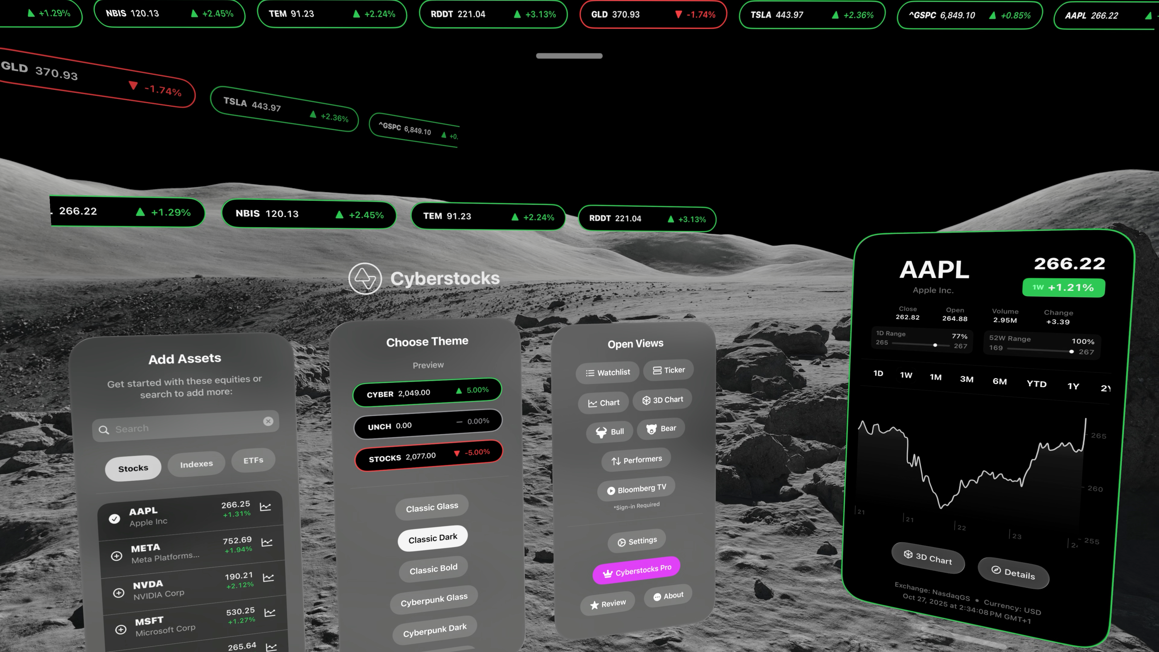
Task: Select the YTD range on AAPL chart
Action: tap(1037, 384)
